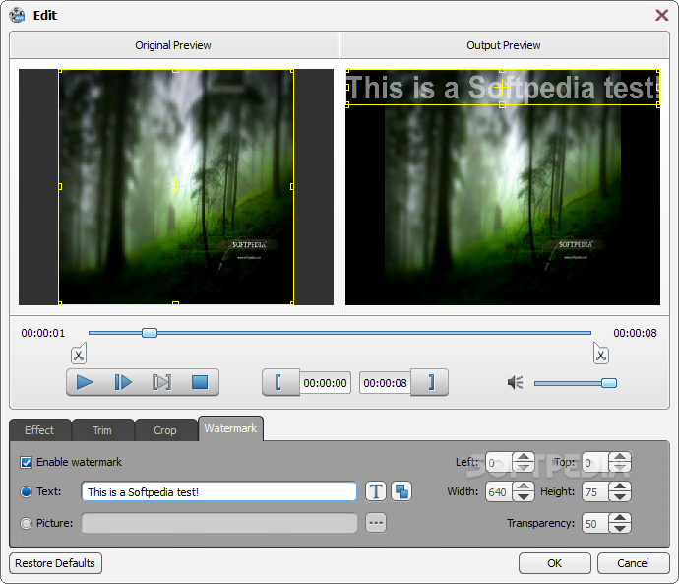
Task: Click the Play button
Action: tap(85, 382)
